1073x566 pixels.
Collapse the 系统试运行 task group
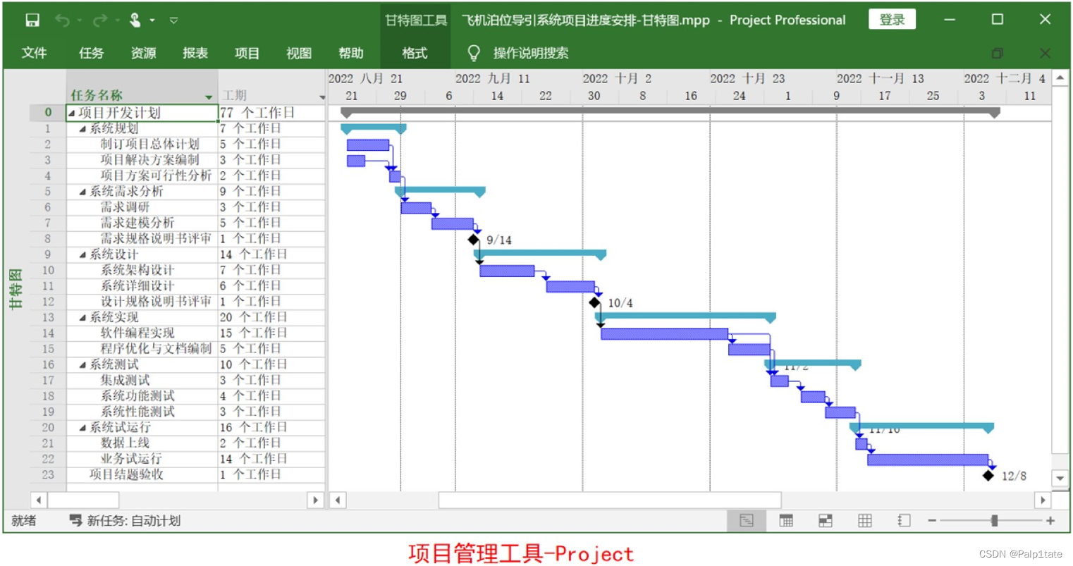click(x=82, y=428)
